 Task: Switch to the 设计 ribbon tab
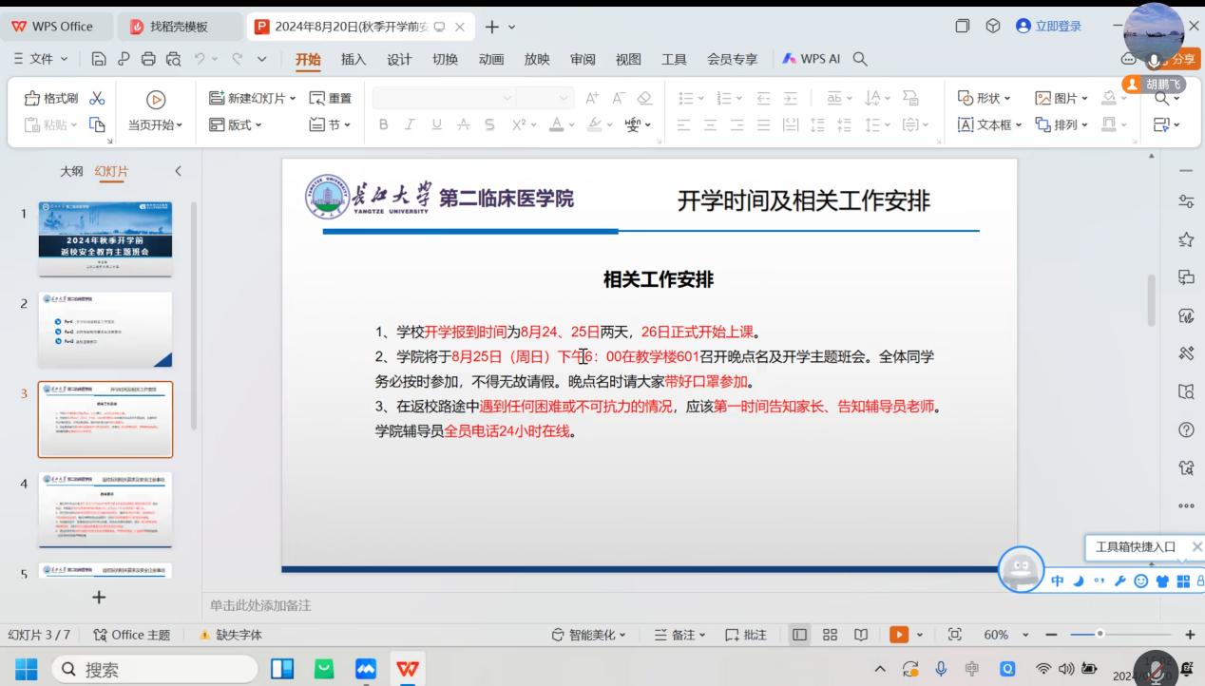pyautogui.click(x=399, y=59)
